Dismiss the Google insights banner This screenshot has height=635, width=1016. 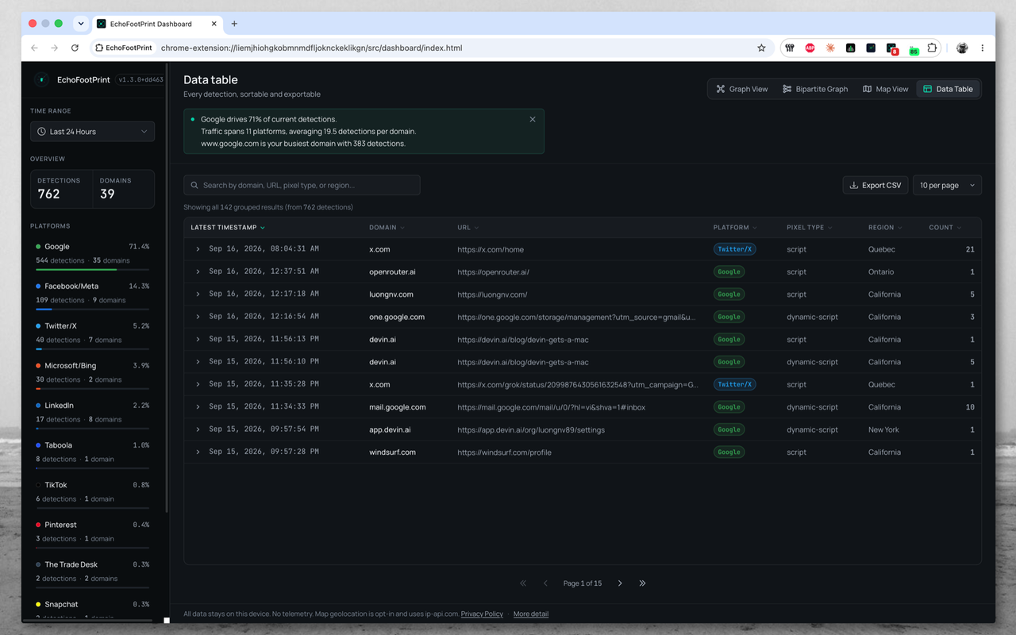point(533,119)
